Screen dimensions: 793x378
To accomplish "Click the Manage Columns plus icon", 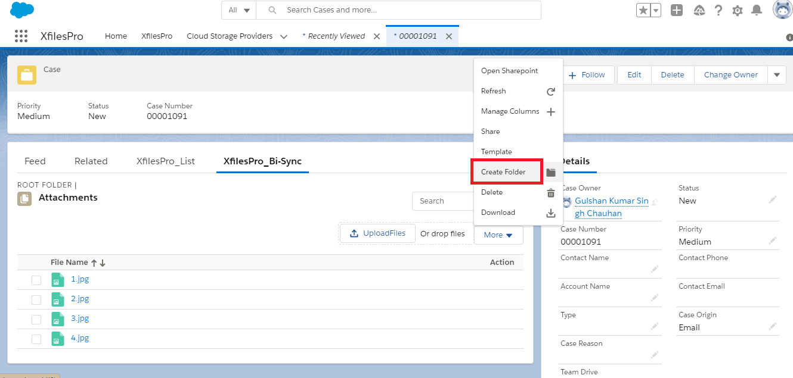I will [551, 112].
